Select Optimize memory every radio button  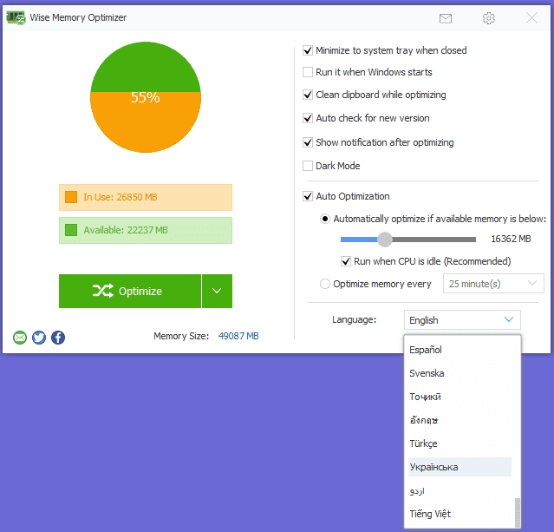point(325,284)
